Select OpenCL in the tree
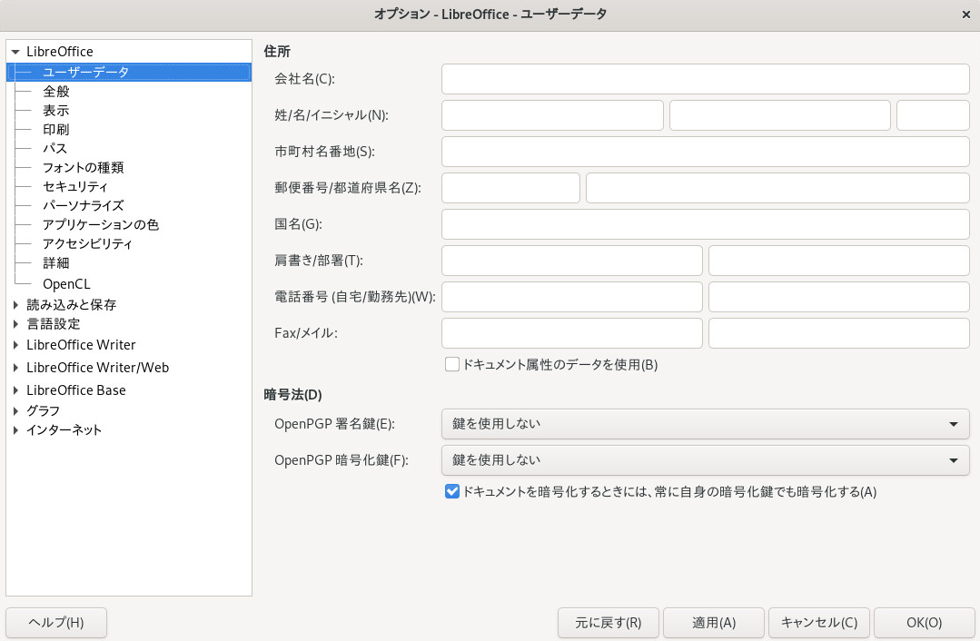This screenshot has width=980, height=641. 66,284
